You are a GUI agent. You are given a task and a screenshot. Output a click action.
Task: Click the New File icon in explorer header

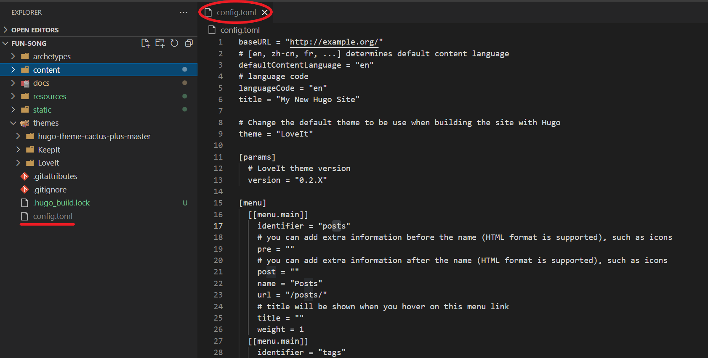[146, 43]
